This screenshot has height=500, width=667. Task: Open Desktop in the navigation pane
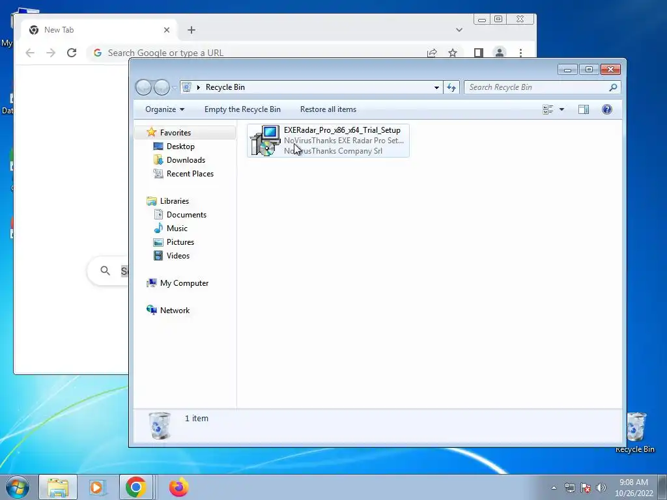point(180,146)
